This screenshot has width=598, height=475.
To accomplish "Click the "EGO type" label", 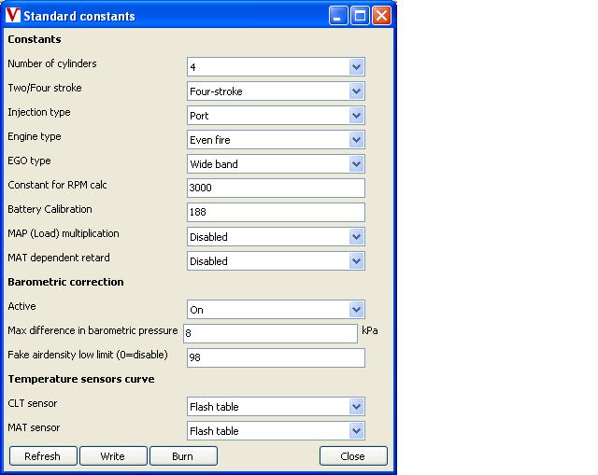I will pos(29,161).
